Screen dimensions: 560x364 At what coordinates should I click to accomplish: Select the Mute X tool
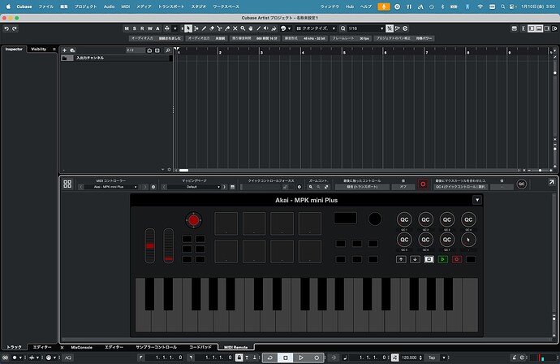pos(235,28)
